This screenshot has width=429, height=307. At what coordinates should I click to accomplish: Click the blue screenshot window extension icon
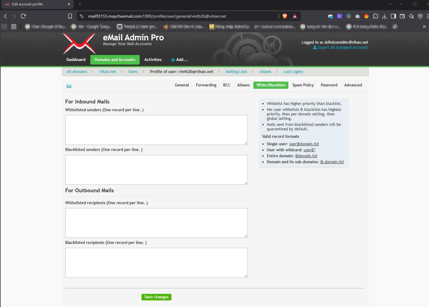pyautogui.click(x=331, y=16)
